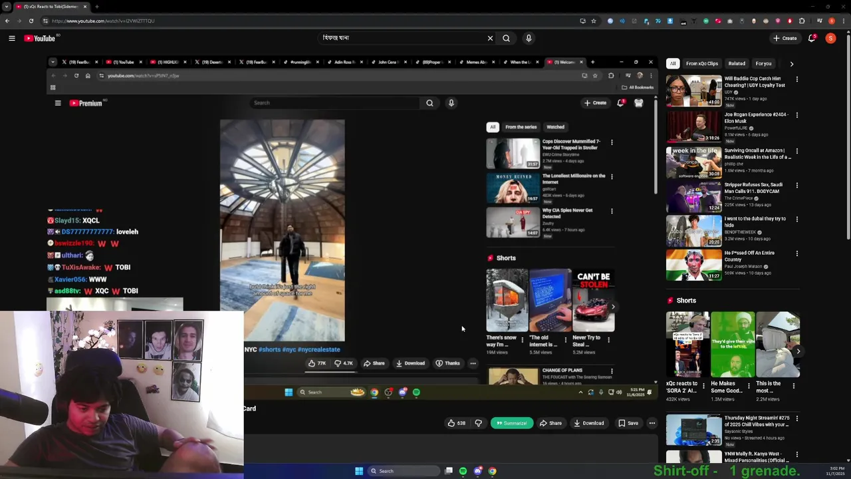The width and height of the screenshot is (851, 479).
Task: Open Thursday Night Streamin' #275 video title
Action: click(757, 421)
